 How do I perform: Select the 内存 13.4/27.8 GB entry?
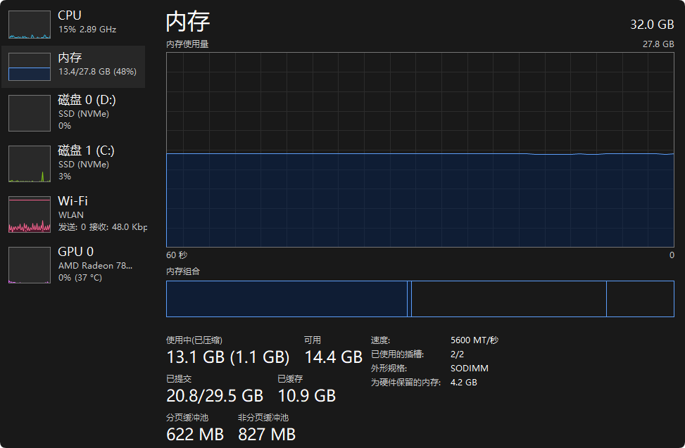pyautogui.click(x=73, y=67)
